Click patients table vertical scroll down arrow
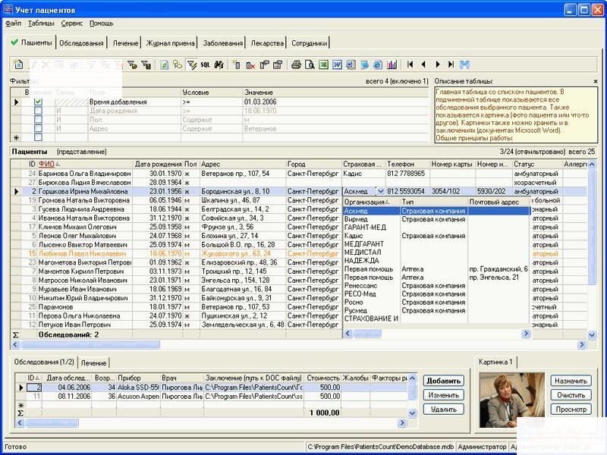 pos(592,335)
